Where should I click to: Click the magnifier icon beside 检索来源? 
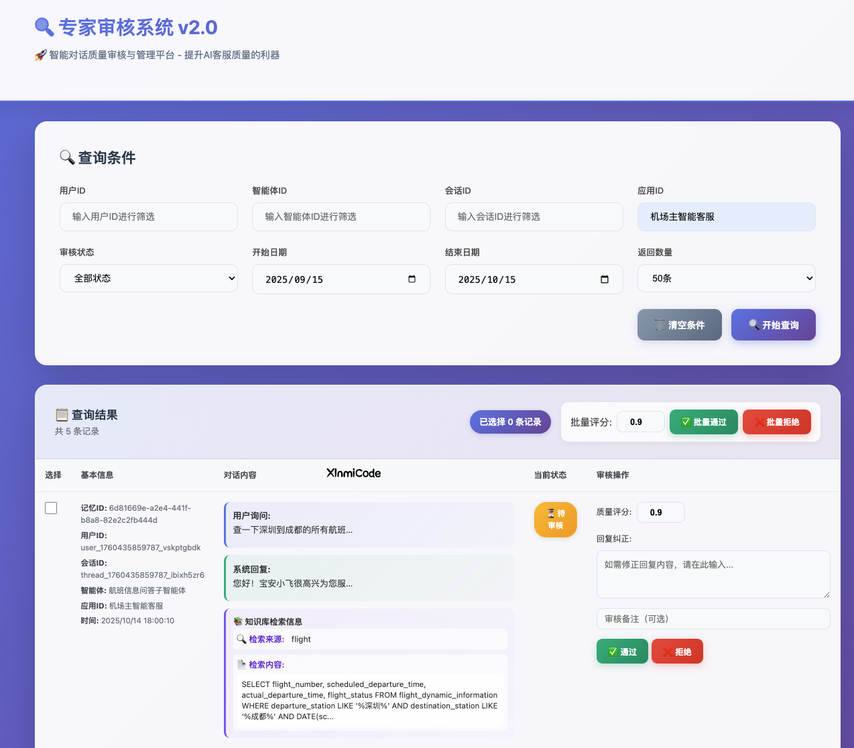pos(242,639)
